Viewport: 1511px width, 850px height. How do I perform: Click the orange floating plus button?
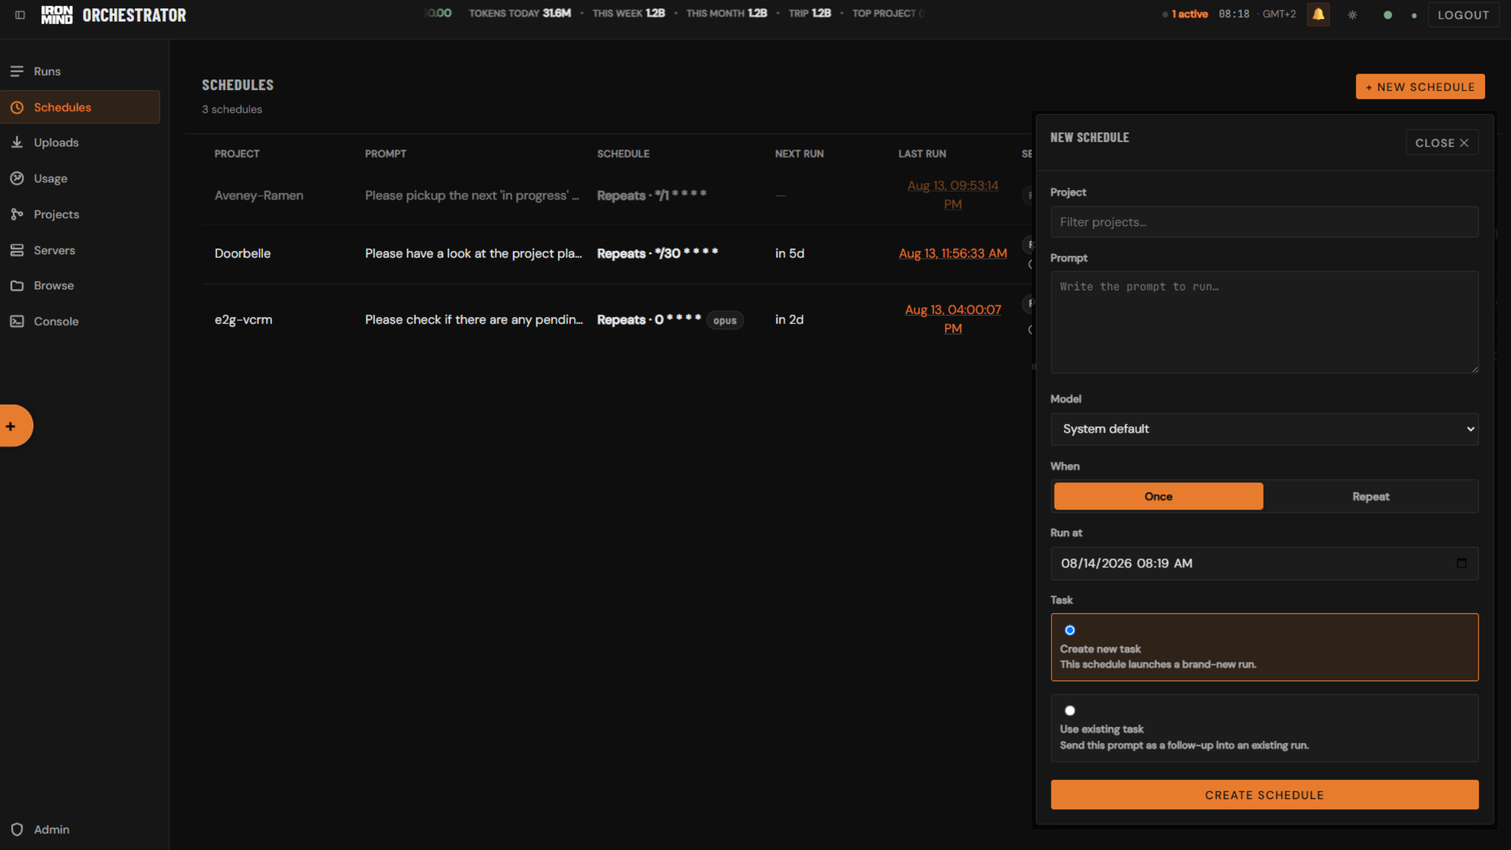14,426
